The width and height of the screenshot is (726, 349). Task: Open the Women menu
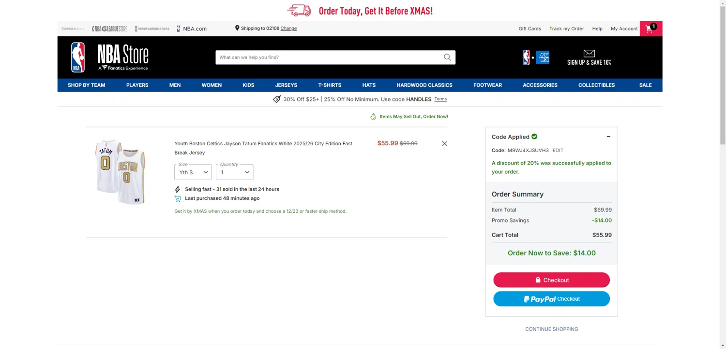pyautogui.click(x=212, y=85)
